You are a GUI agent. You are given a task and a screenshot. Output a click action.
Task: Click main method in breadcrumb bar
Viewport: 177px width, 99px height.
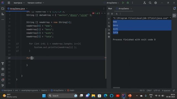(x=71, y=90)
